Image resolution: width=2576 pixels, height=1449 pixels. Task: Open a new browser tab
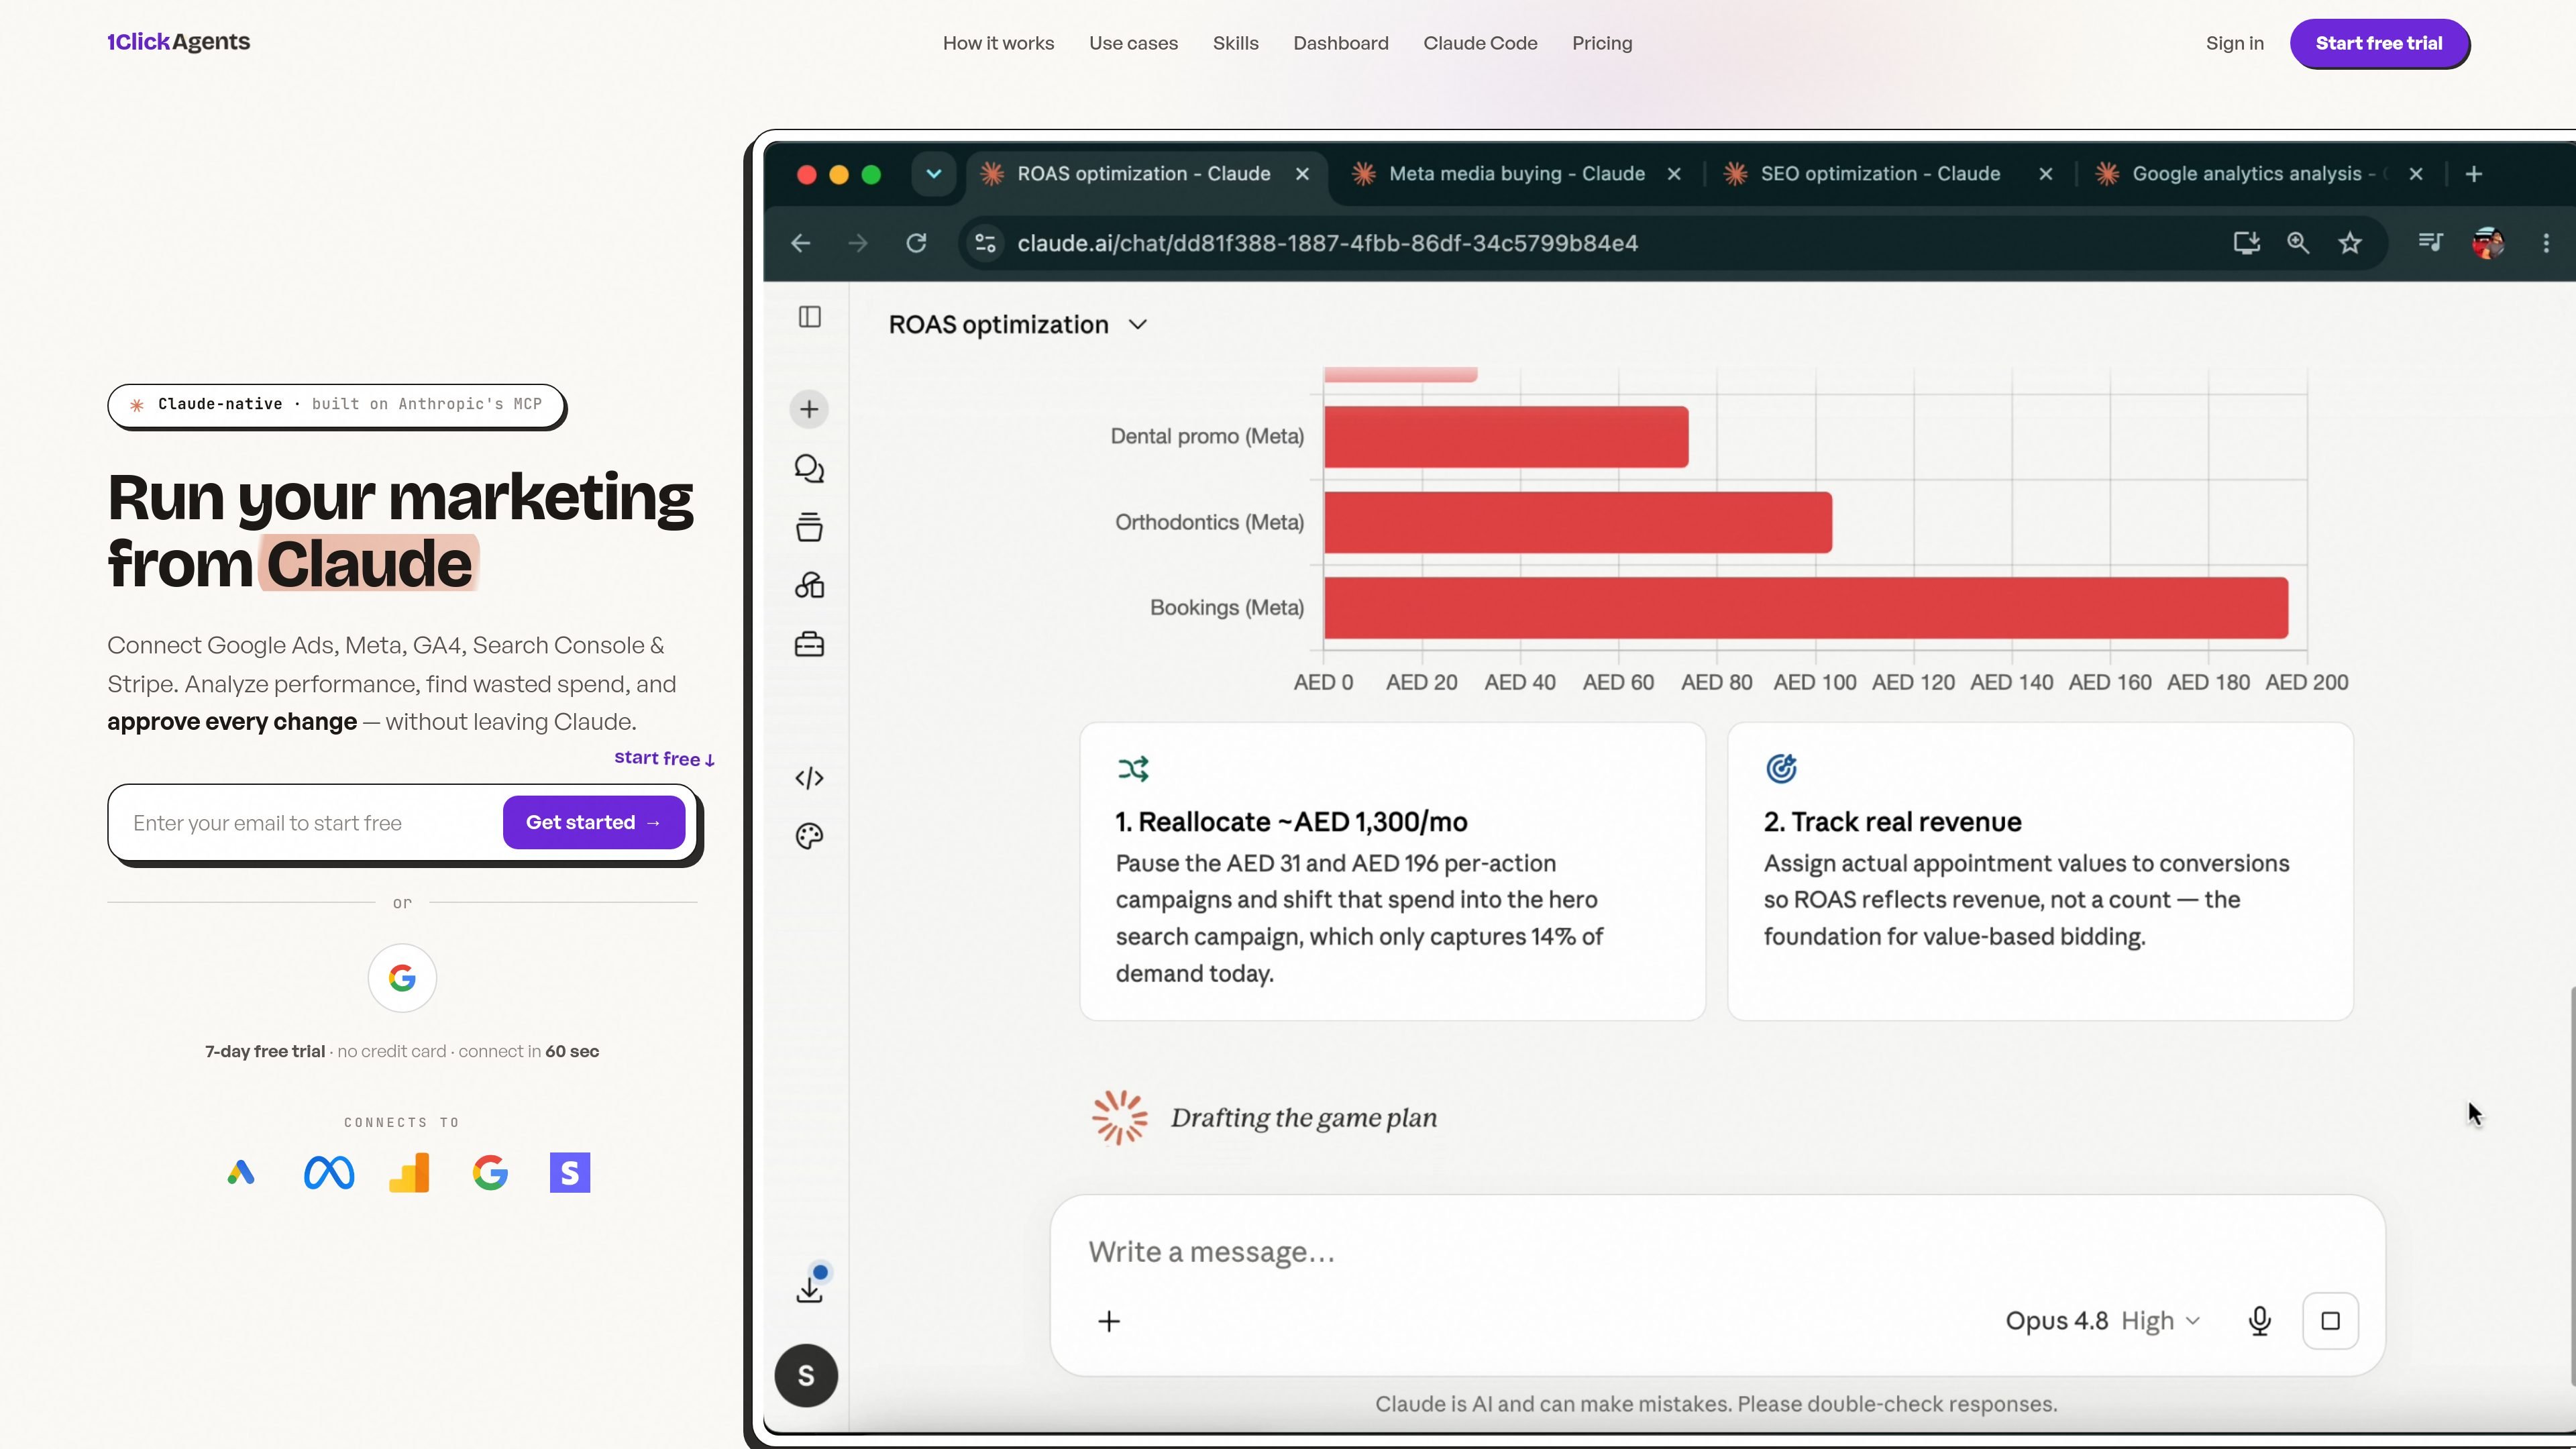pos(2474,174)
